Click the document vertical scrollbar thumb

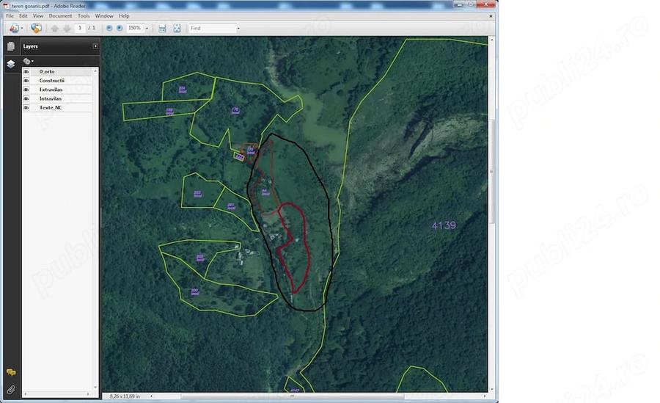point(491,172)
